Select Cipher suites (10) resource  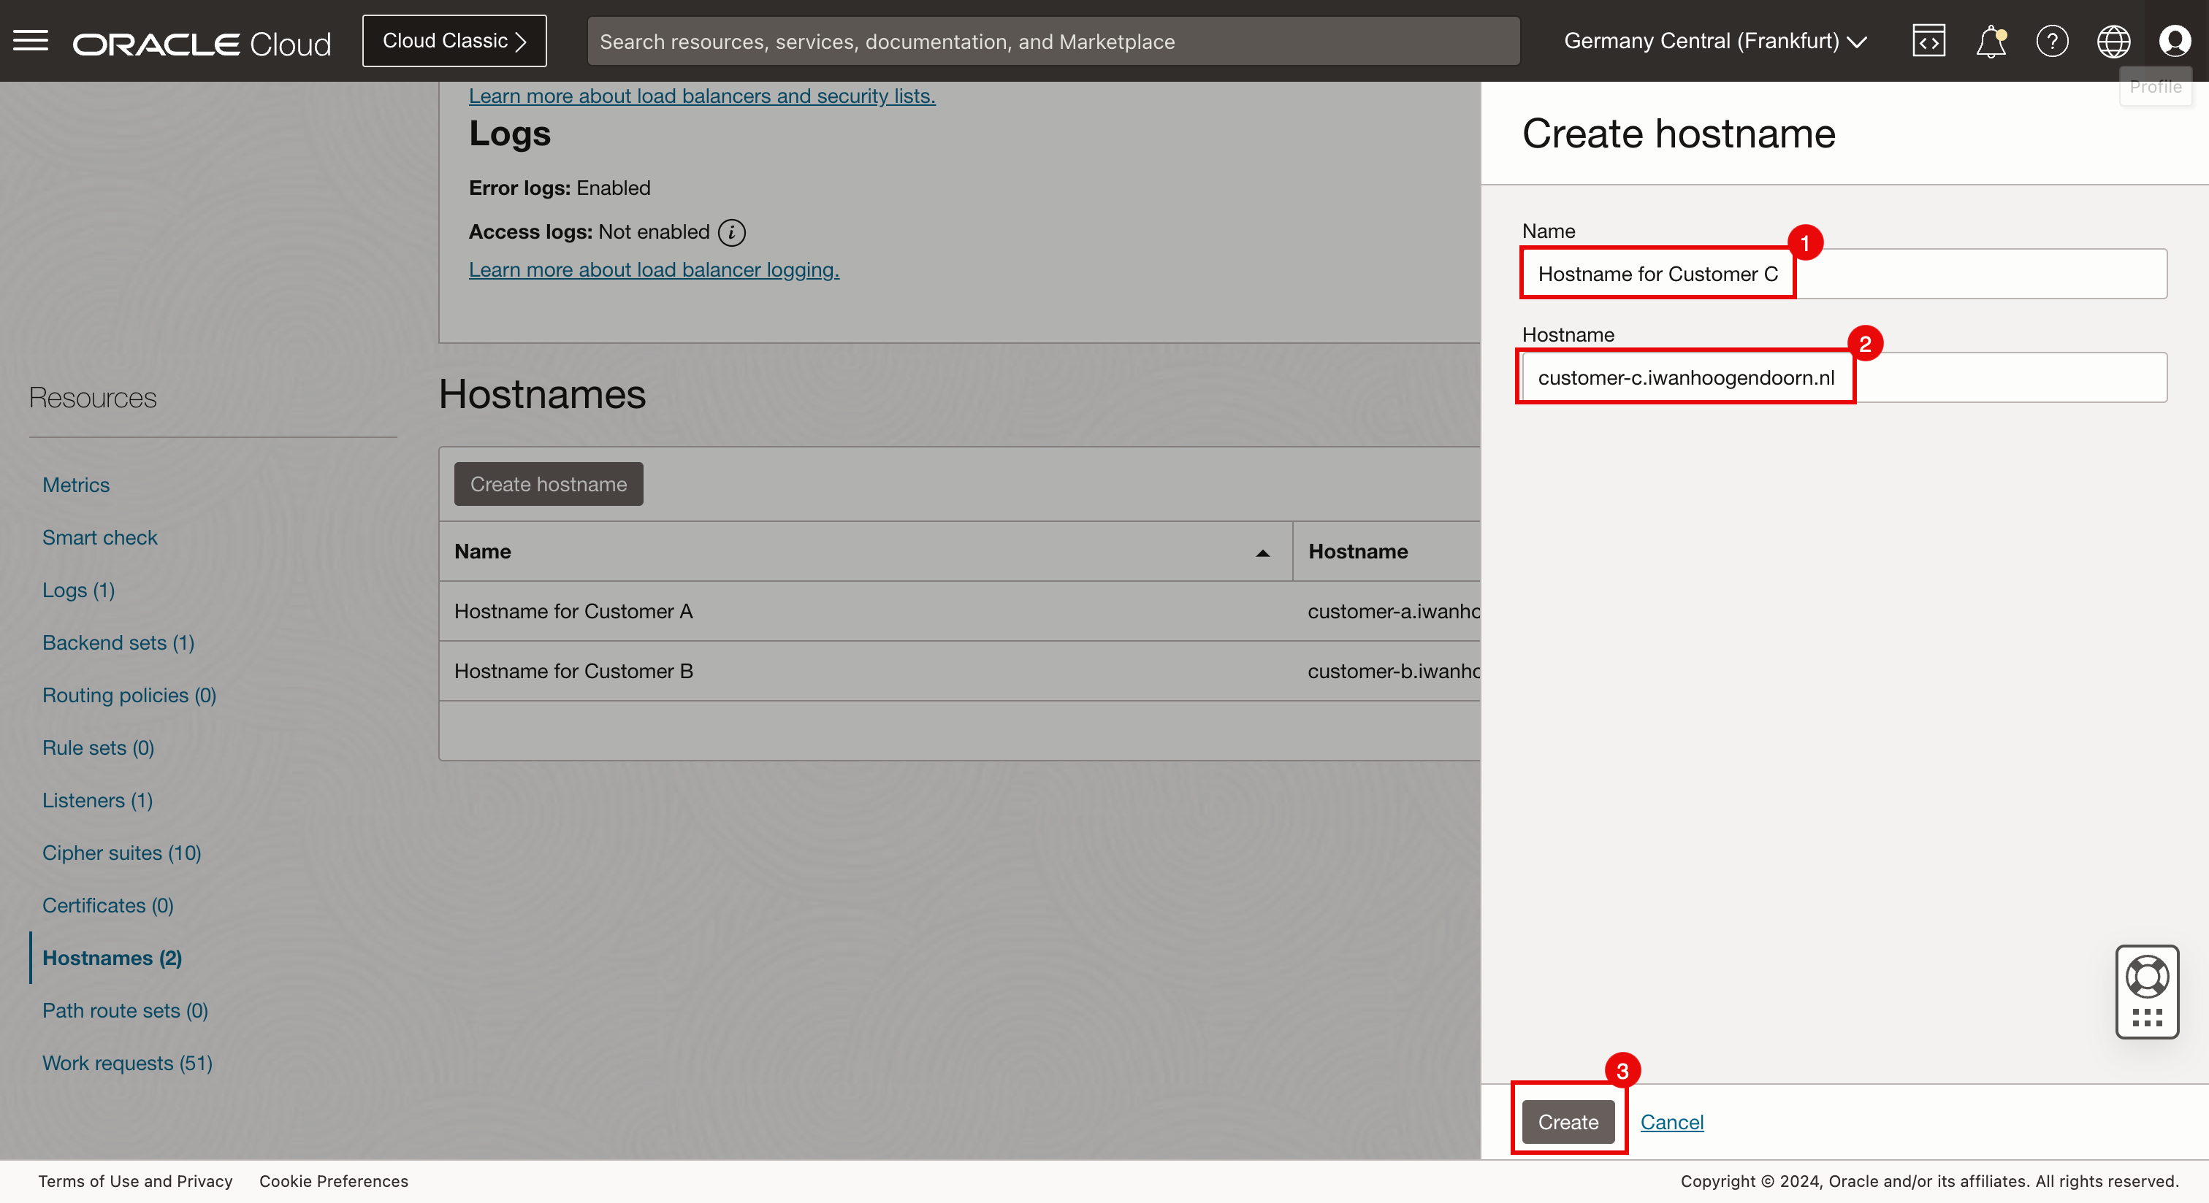tap(122, 853)
